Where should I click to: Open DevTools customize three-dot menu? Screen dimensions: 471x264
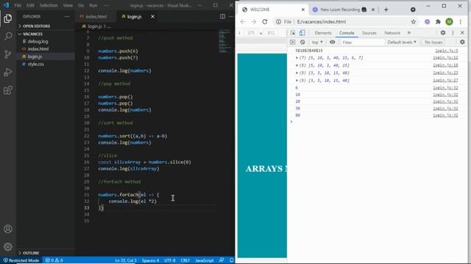tap(453, 32)
